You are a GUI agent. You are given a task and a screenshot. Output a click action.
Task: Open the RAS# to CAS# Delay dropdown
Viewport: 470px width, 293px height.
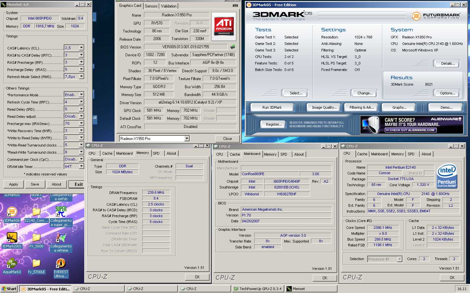tap(81, 55)
